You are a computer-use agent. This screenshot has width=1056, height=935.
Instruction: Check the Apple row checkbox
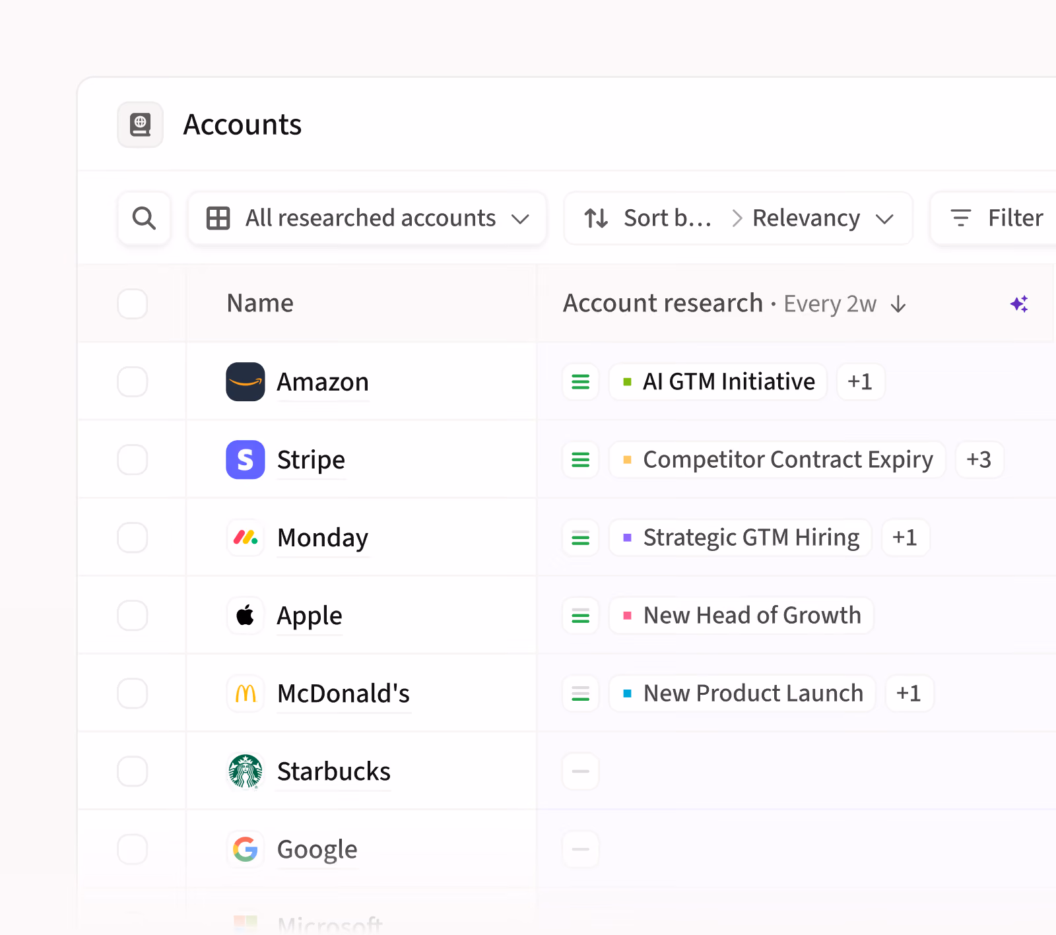click(x=132, y=615)
